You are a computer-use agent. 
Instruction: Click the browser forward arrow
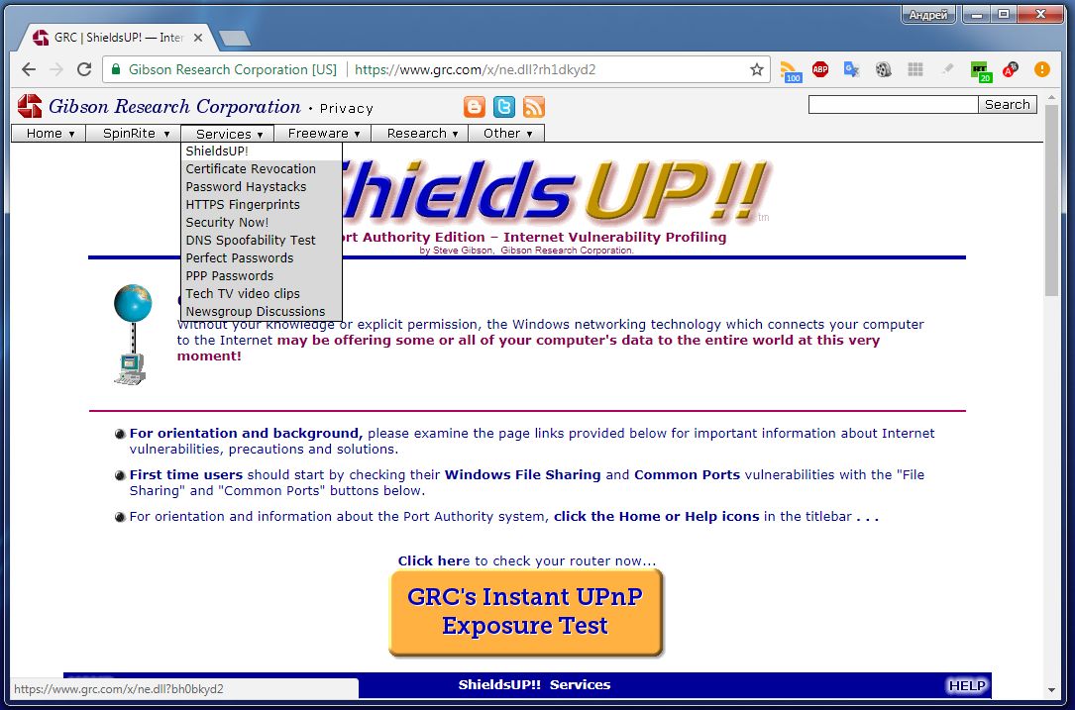(56, 69)
